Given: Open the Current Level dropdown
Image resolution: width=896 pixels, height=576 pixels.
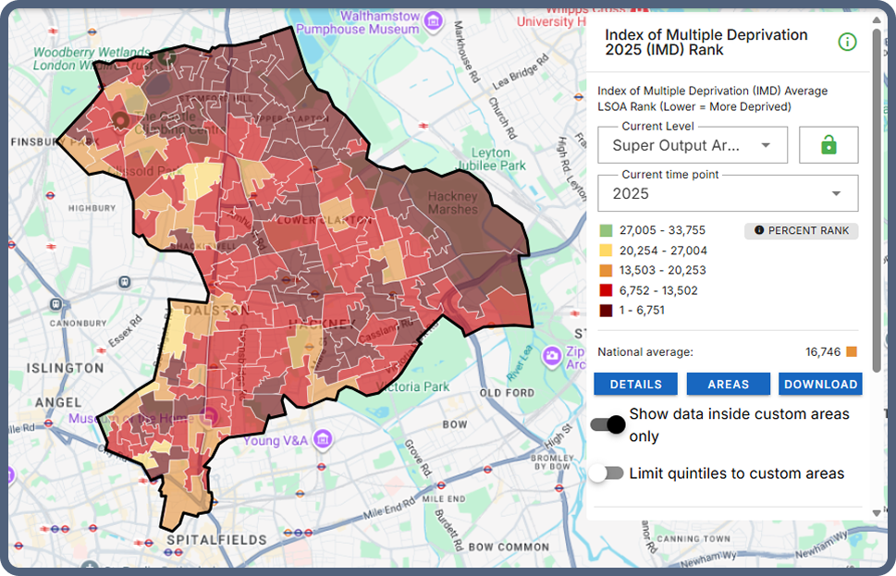Looking at the screenshot, I should click(692, 145).
